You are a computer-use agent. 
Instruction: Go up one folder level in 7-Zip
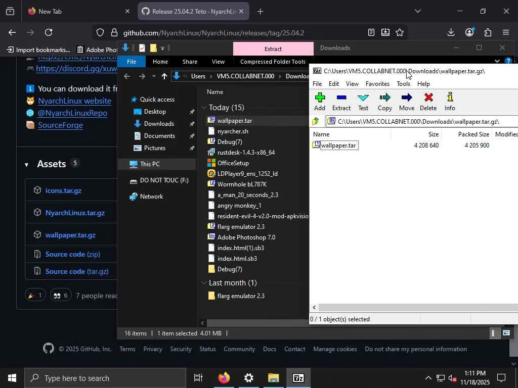[x=316, y=121]
